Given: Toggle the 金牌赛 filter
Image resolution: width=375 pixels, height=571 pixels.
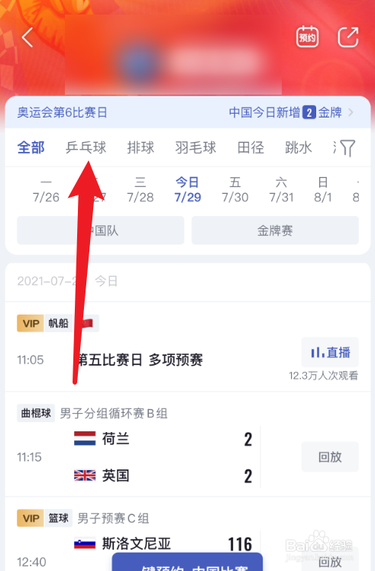Looking at the screenshot, I should click(x=275, y=231).
